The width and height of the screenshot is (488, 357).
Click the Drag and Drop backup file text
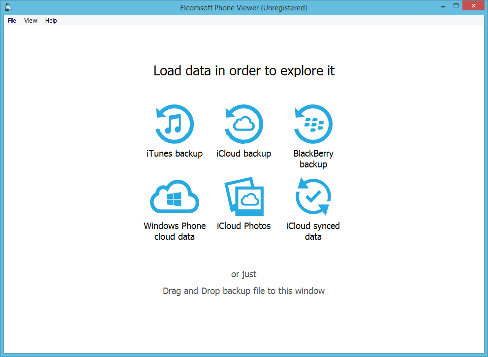[x=244, y=291]
